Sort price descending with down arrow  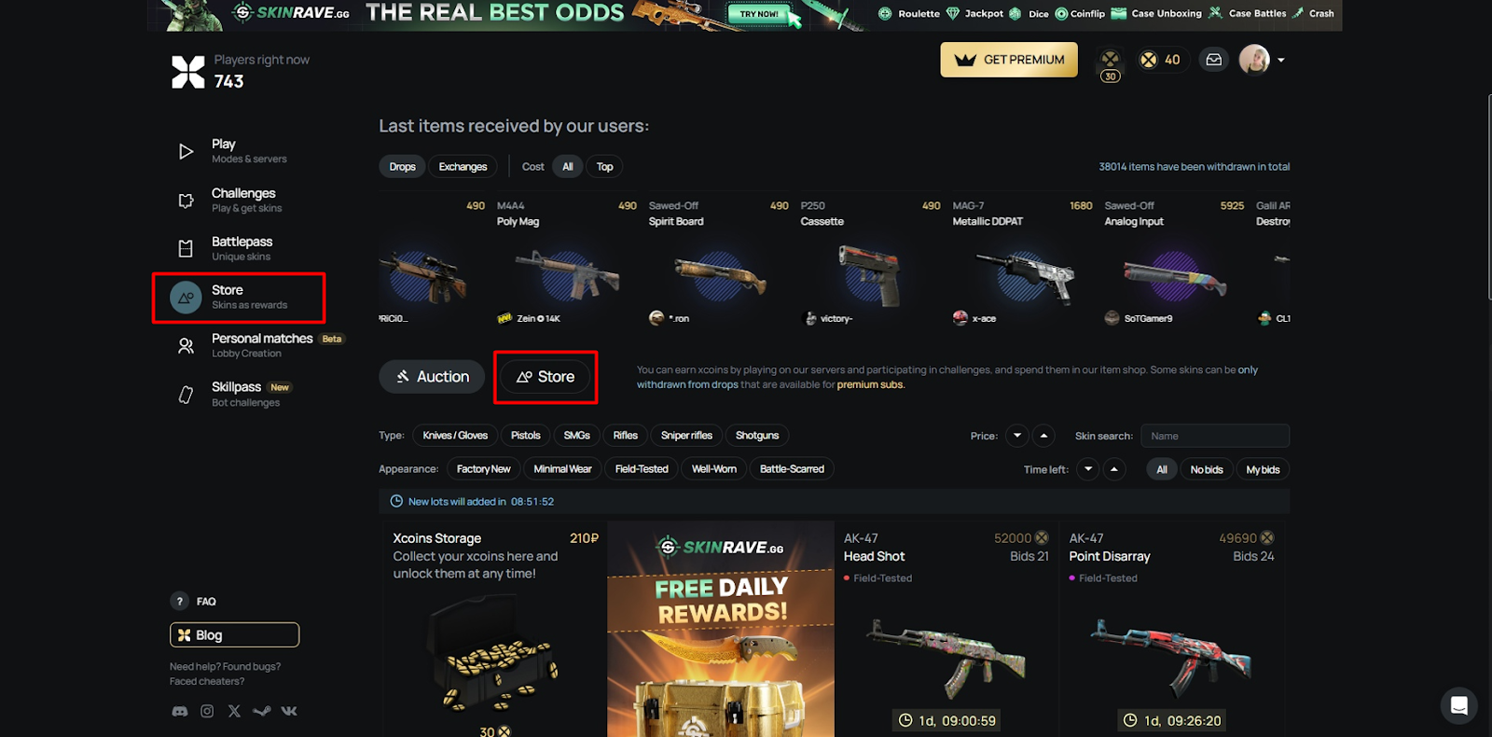(x=1017, y=436)
